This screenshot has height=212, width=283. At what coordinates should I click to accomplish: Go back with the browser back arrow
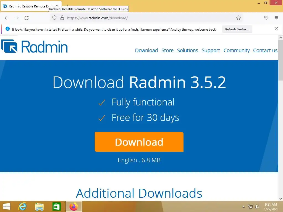7,18
